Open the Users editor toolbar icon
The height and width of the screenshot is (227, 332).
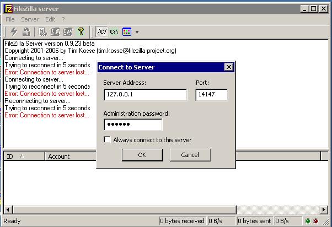coord(55,32)
